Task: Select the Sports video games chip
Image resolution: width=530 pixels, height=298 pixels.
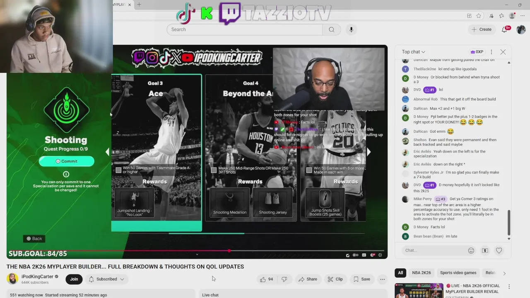Action: pyautogui.click(x=458, y=273)
